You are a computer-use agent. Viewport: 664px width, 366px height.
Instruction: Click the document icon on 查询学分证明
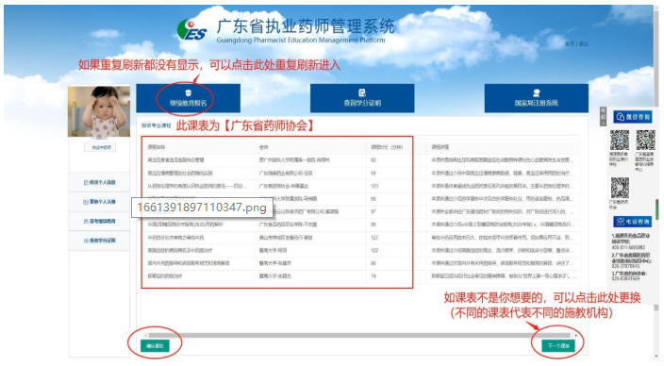(x=362, y=92)
